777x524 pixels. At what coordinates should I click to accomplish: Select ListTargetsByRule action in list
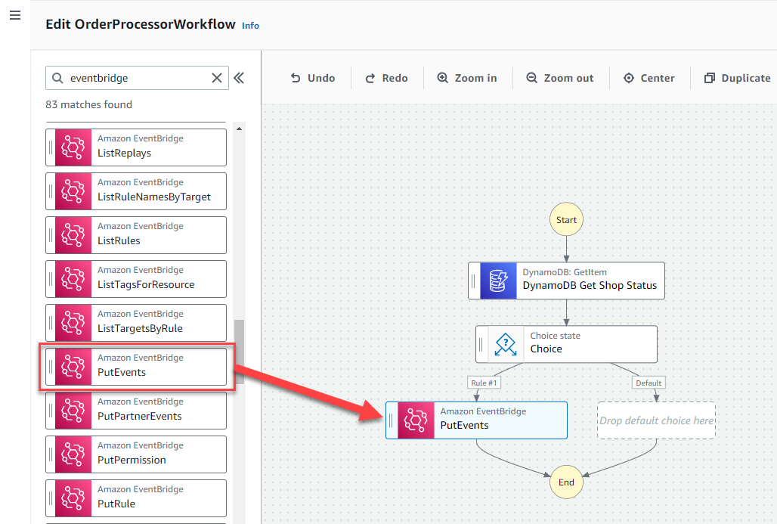point(136,323)
